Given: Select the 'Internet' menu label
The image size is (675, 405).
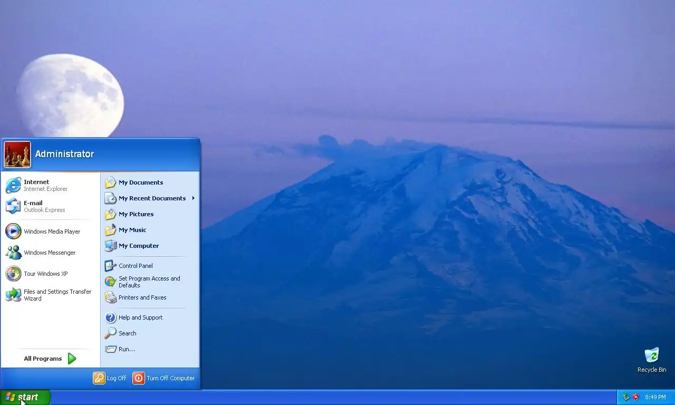Looking at the screenshot, I should pyautogui.click(x=36, y=182).
